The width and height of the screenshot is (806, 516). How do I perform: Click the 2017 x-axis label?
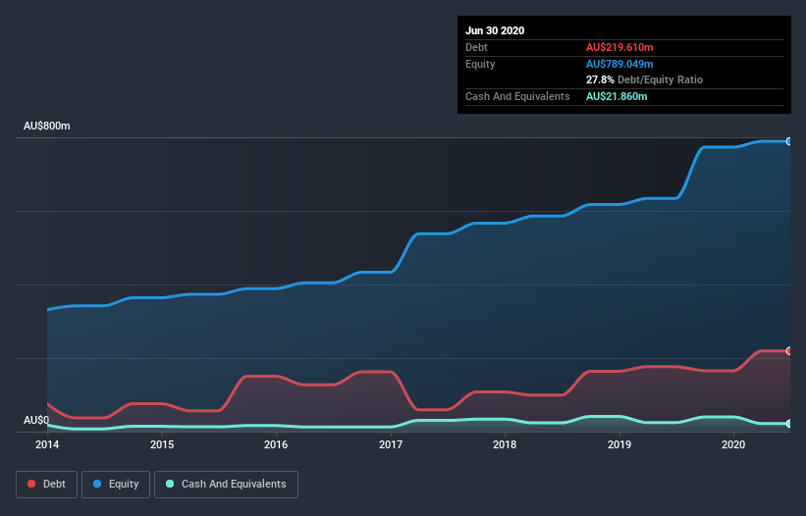(391, 444)
